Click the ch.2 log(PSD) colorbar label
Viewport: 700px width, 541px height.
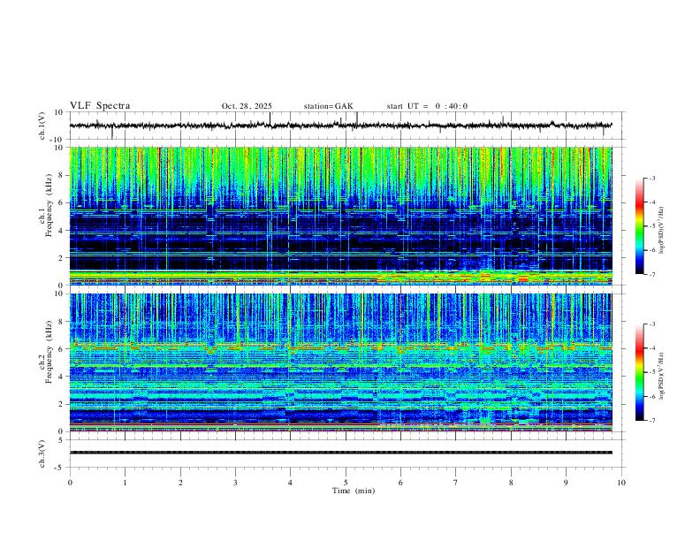[x=661, y=376]
